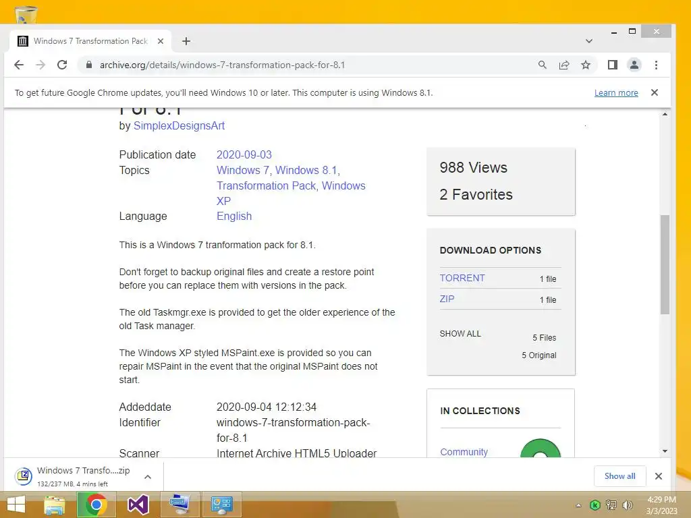Viewport: 691px width, 518px height.
Task: Open the Windows Start button
Action: (16, 505)
